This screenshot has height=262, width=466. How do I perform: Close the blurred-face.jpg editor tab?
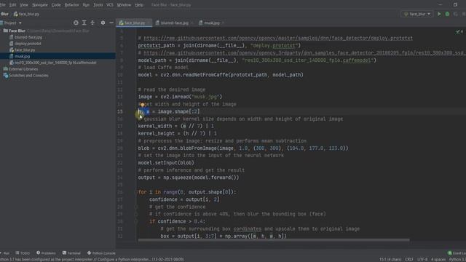click(192, 23)
